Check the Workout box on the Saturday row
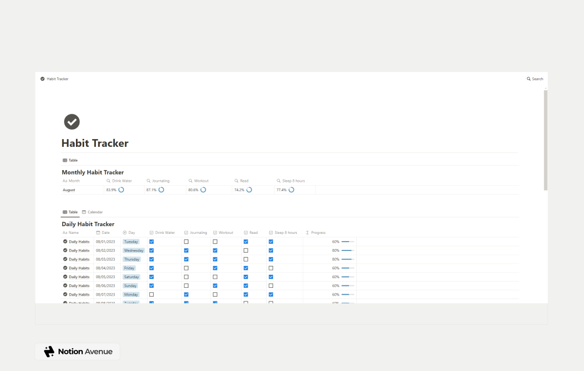This screenshot has width=584, height=371. 215,277
